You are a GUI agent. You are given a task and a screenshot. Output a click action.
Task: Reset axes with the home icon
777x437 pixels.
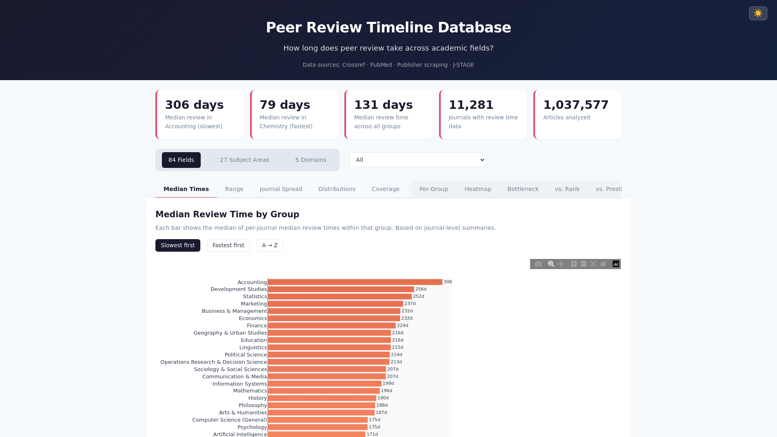click(x=603, y=264)
